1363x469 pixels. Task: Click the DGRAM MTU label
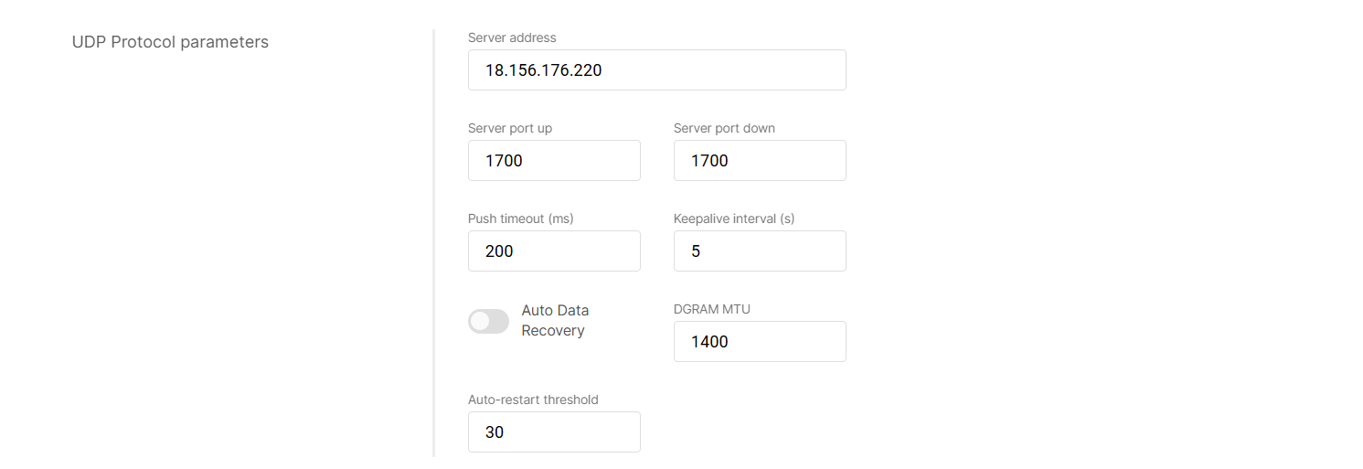click(x=711, y=309)
